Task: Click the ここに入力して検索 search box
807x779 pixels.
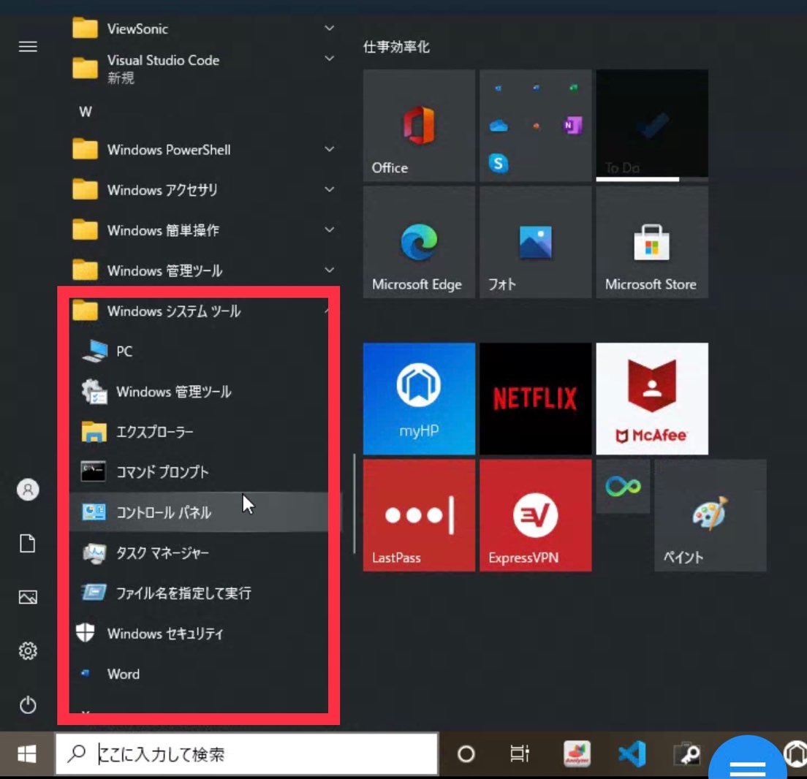Action: [x=247, y=754]
